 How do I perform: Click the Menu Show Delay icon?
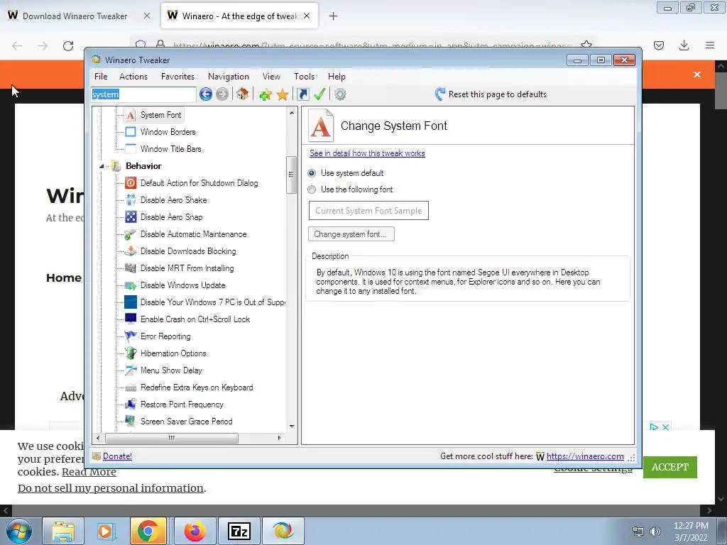(131, 370)
